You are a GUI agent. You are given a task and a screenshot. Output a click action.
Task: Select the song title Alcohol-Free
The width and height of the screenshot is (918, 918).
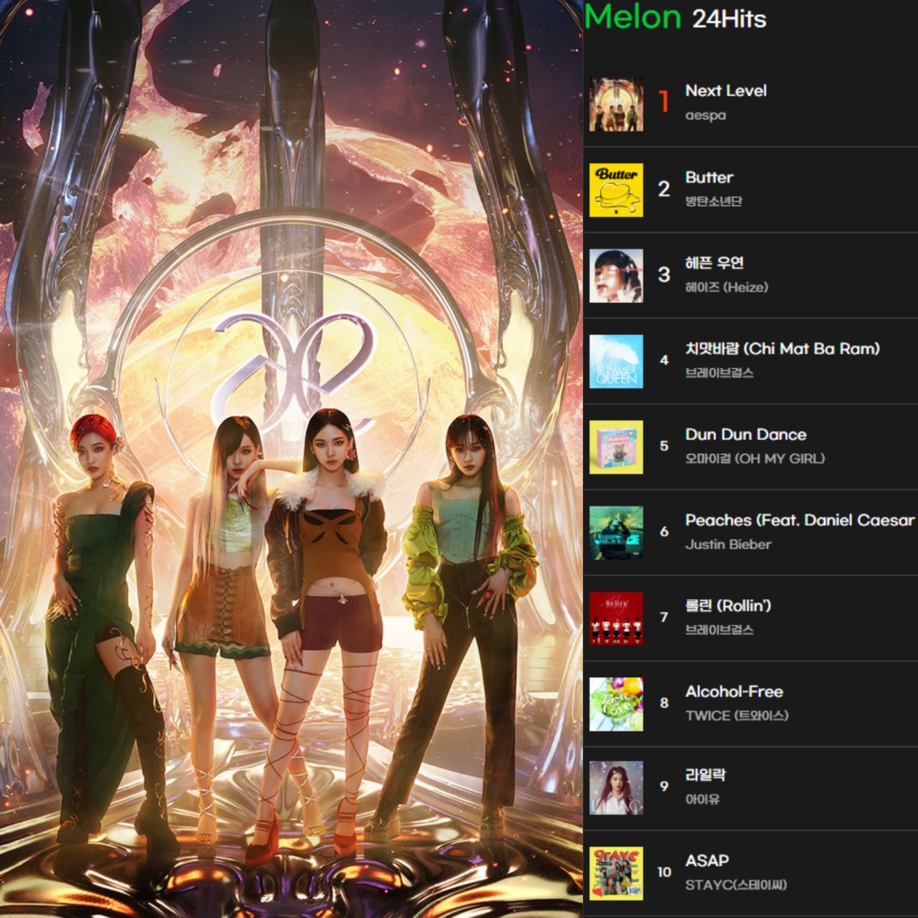734,692
